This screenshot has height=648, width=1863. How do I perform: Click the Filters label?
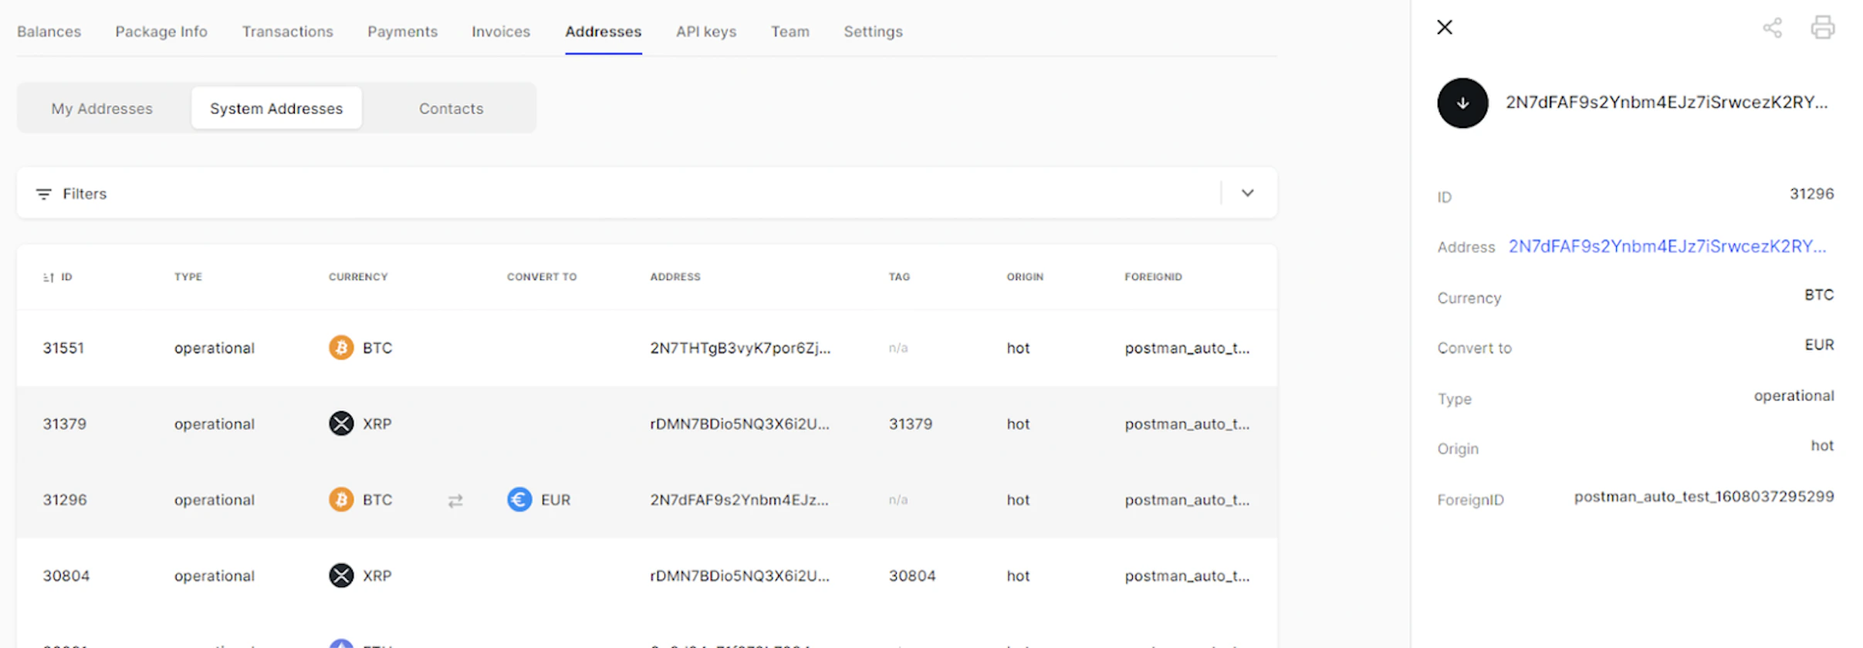[85, 194]
